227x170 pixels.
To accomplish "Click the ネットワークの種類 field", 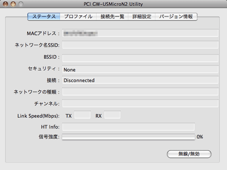I will click(x=140, y=92).
